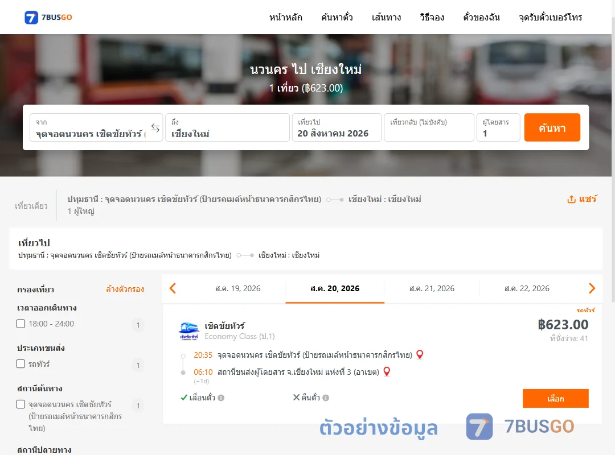This screenshot has width=615, height=455.
Task: Click ล้างตัวกรอง to clear filters
Action: point(125,289)
